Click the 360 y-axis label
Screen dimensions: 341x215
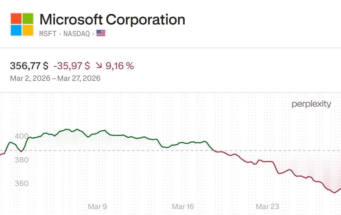tap(22, 183)
